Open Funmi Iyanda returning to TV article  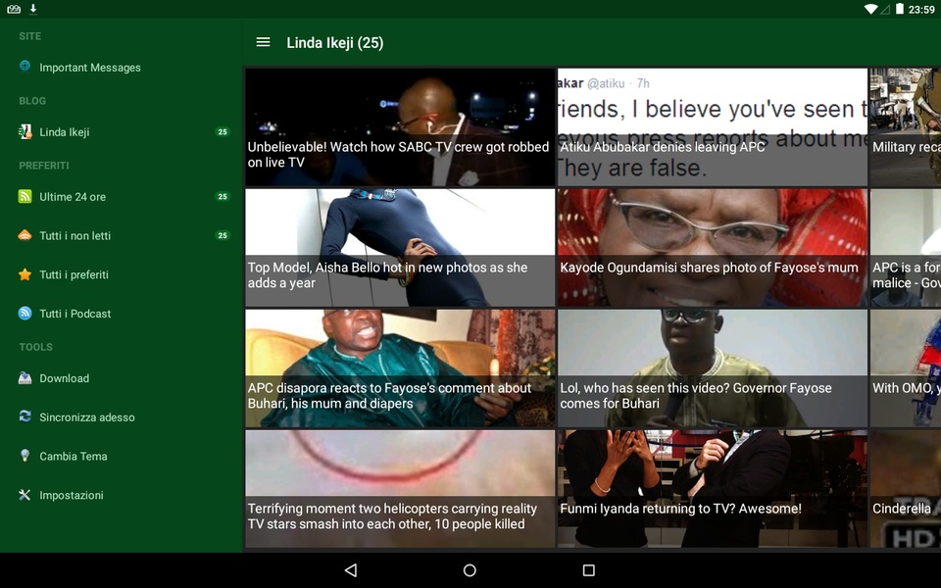(713, 488)
